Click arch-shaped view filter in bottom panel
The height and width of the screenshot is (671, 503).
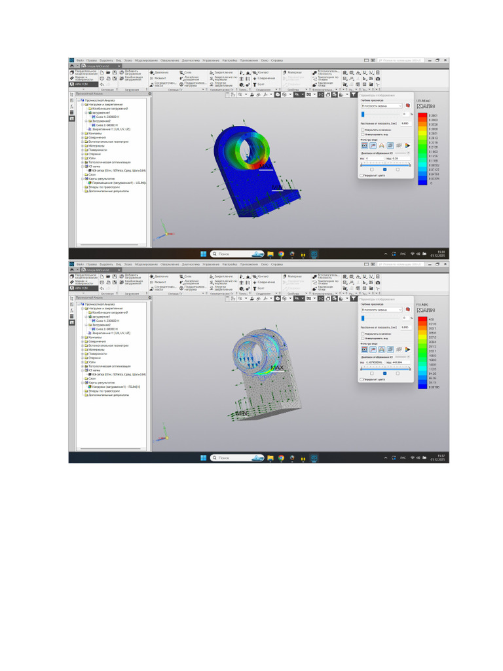pos(382,350)
